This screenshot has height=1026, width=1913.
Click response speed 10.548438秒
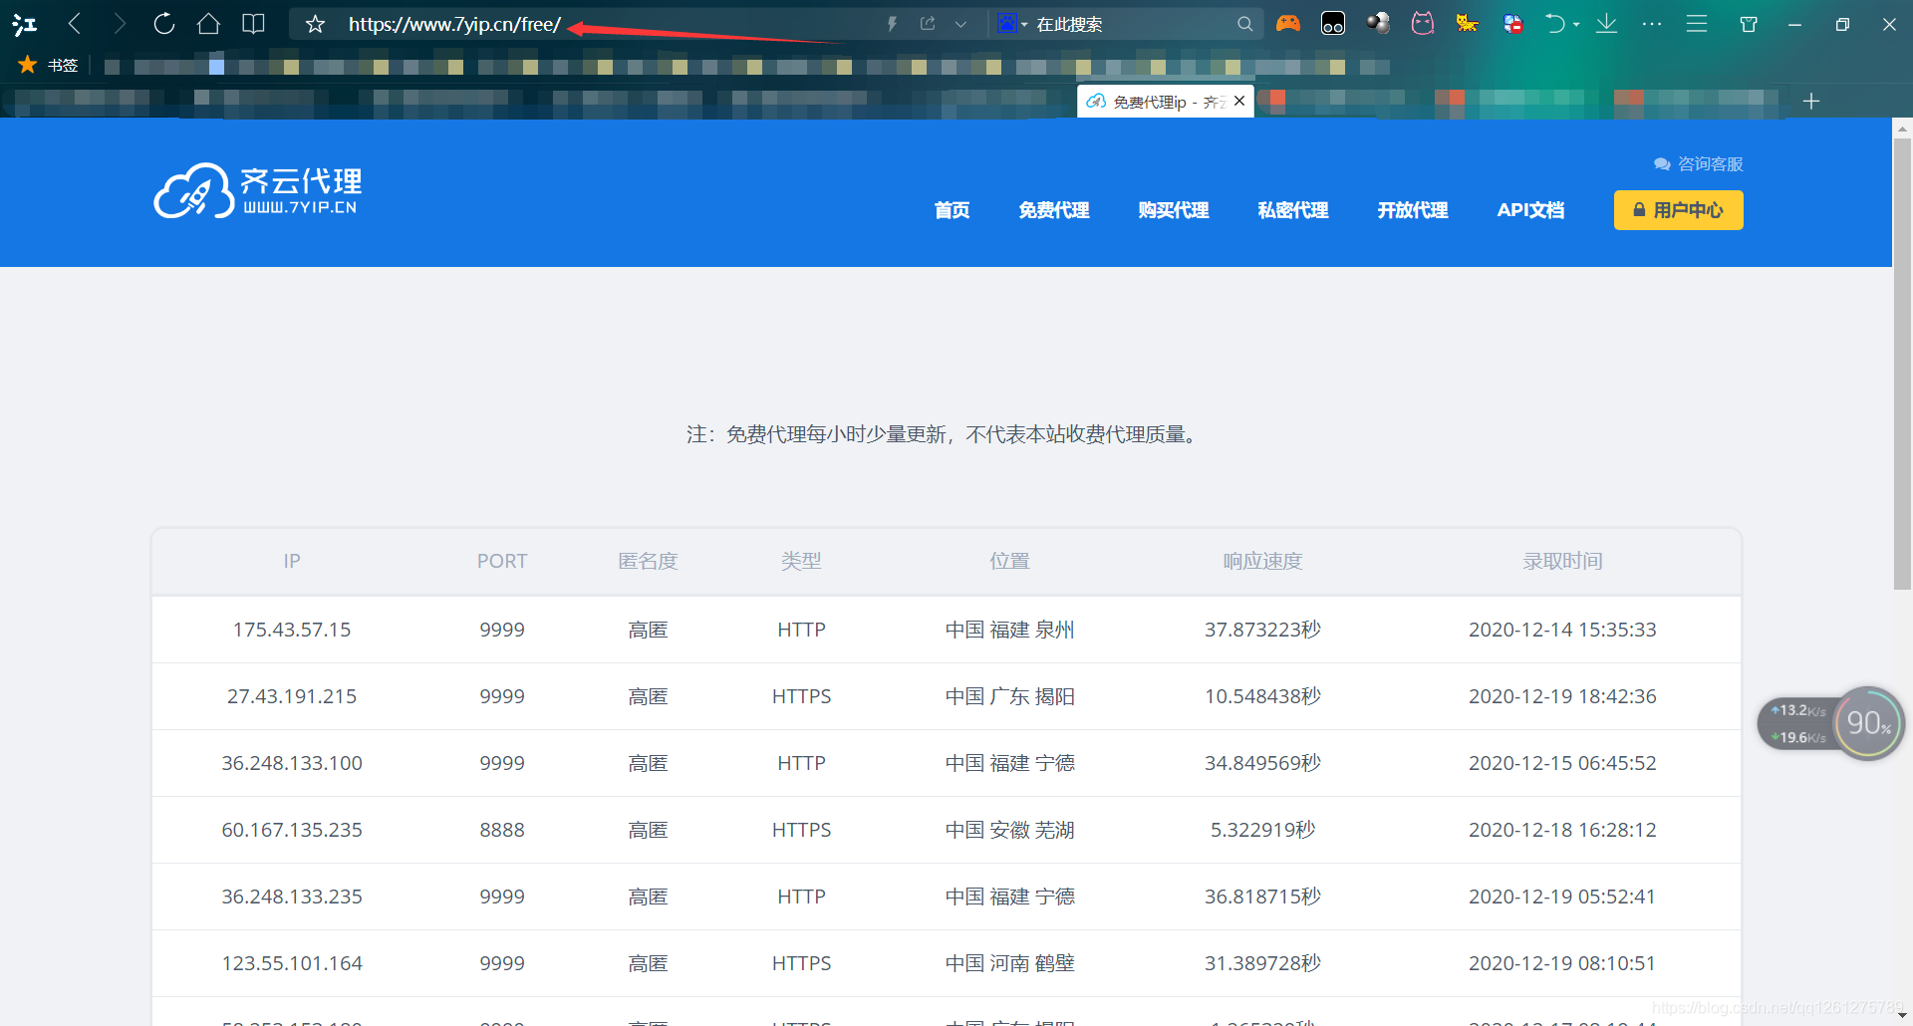click(x=1262, y=696)
